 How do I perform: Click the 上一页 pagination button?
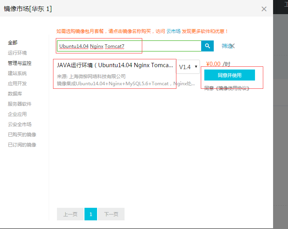click(x=70, y=214)
